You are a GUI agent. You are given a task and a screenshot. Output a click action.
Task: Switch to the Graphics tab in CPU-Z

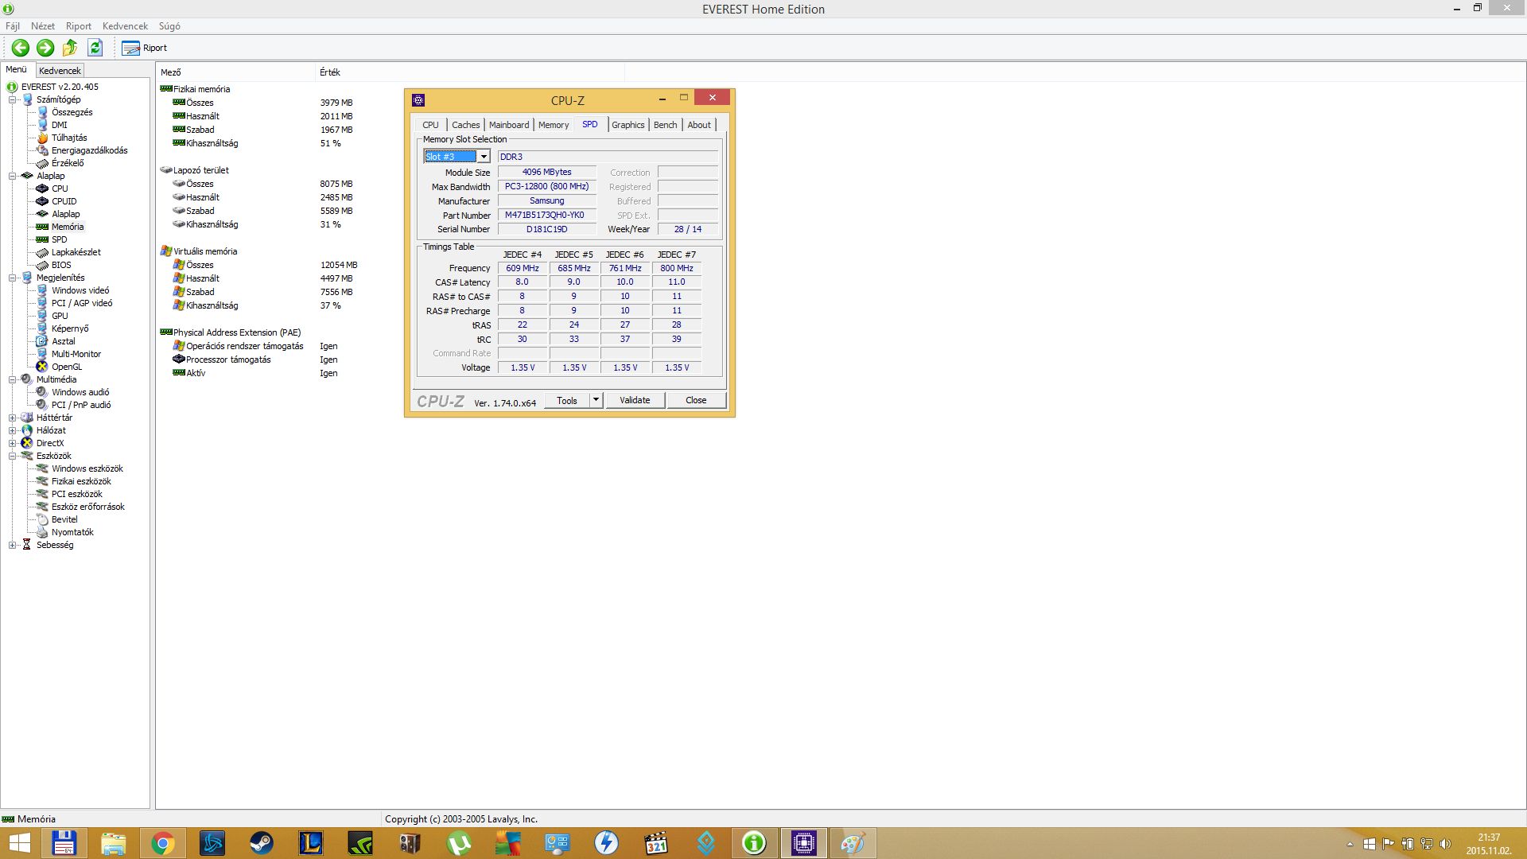(x=628, y=125)
